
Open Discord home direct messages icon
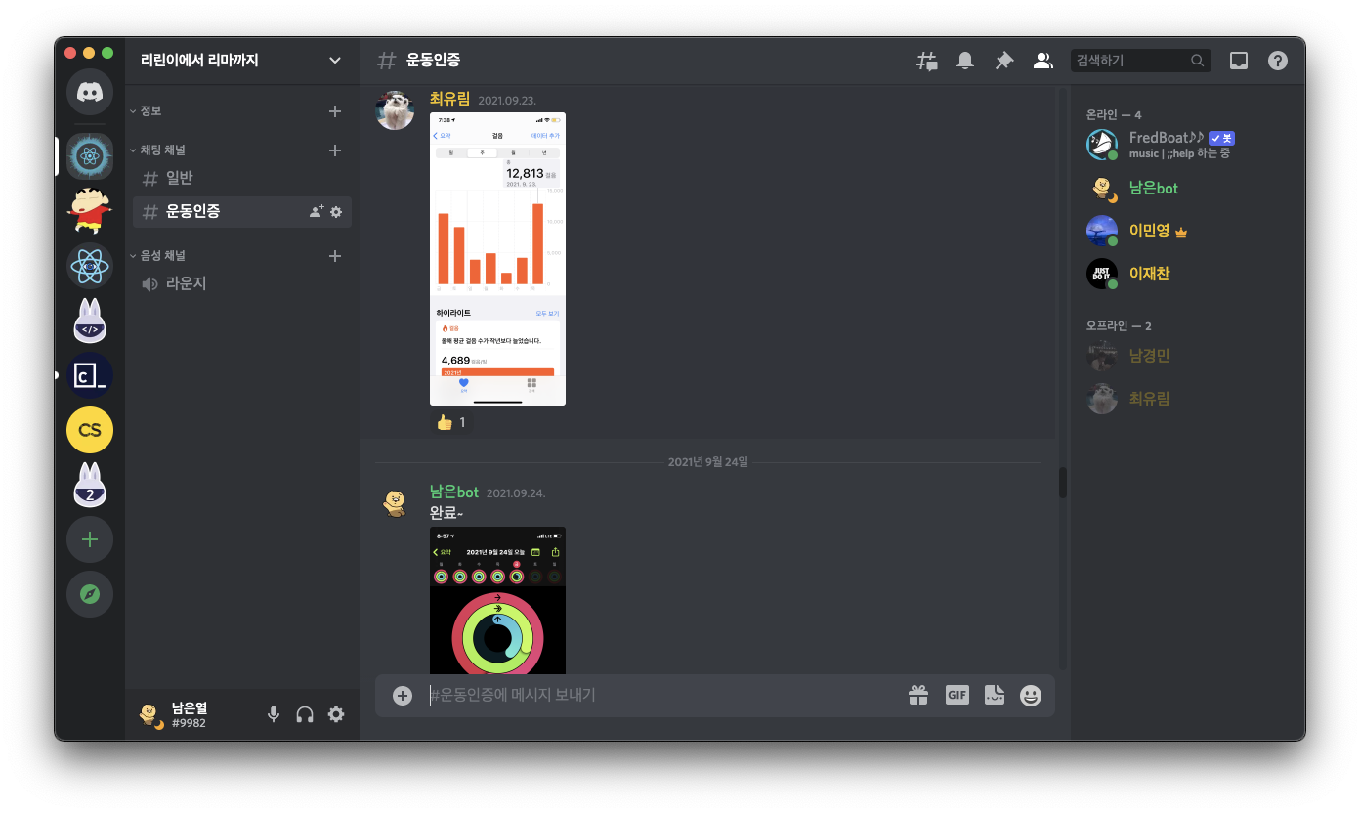click(x=90, y=93)
